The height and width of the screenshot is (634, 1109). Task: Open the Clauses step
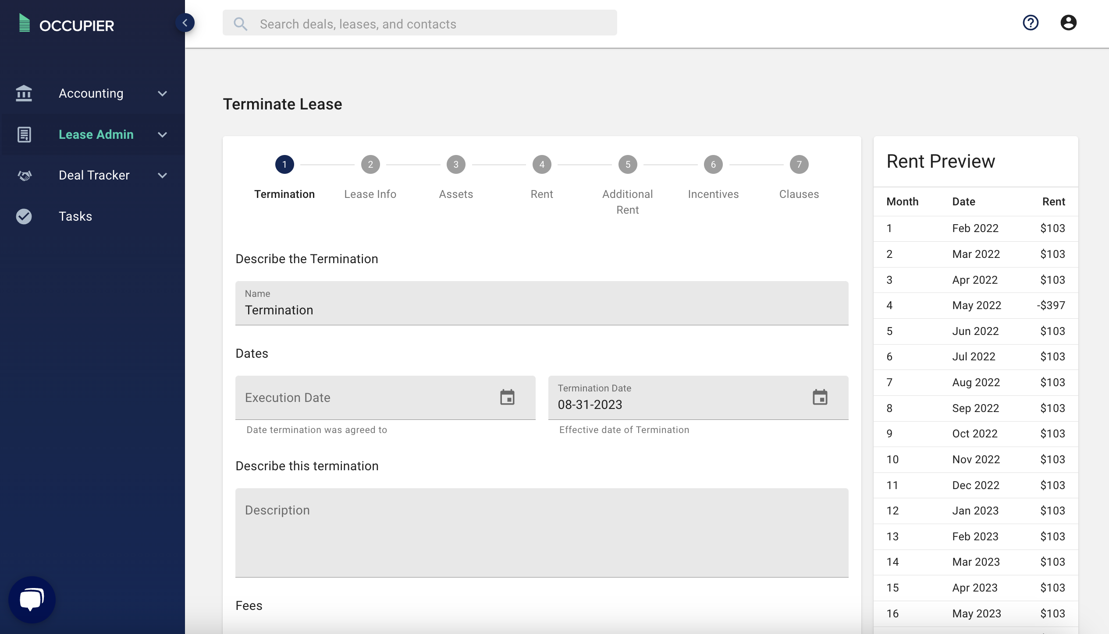pyautogui.click(x=799, y=165)
